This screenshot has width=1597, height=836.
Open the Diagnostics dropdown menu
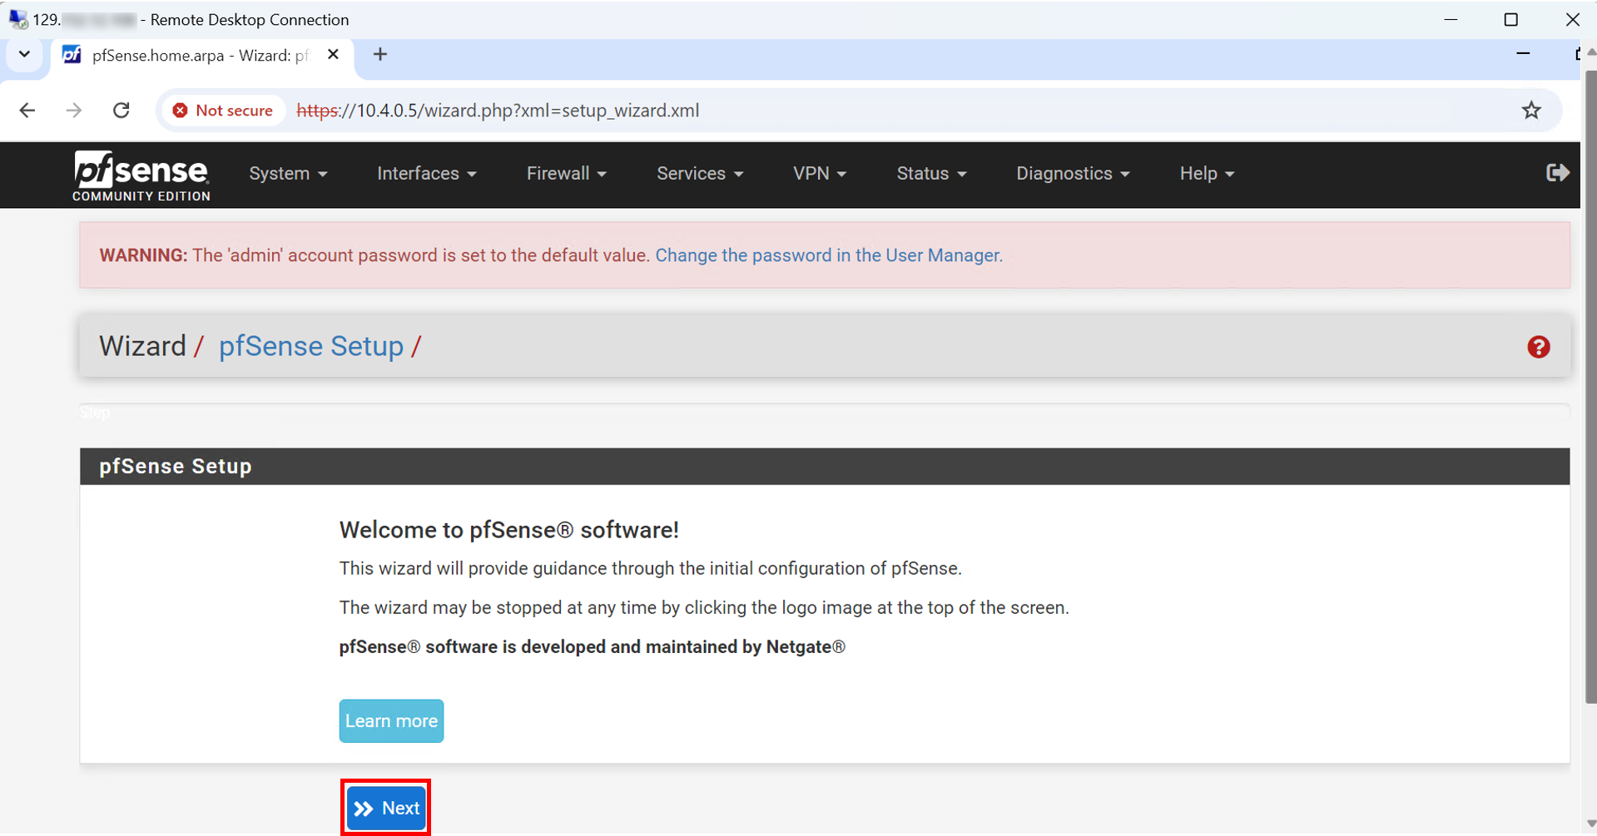[1073, 174]
